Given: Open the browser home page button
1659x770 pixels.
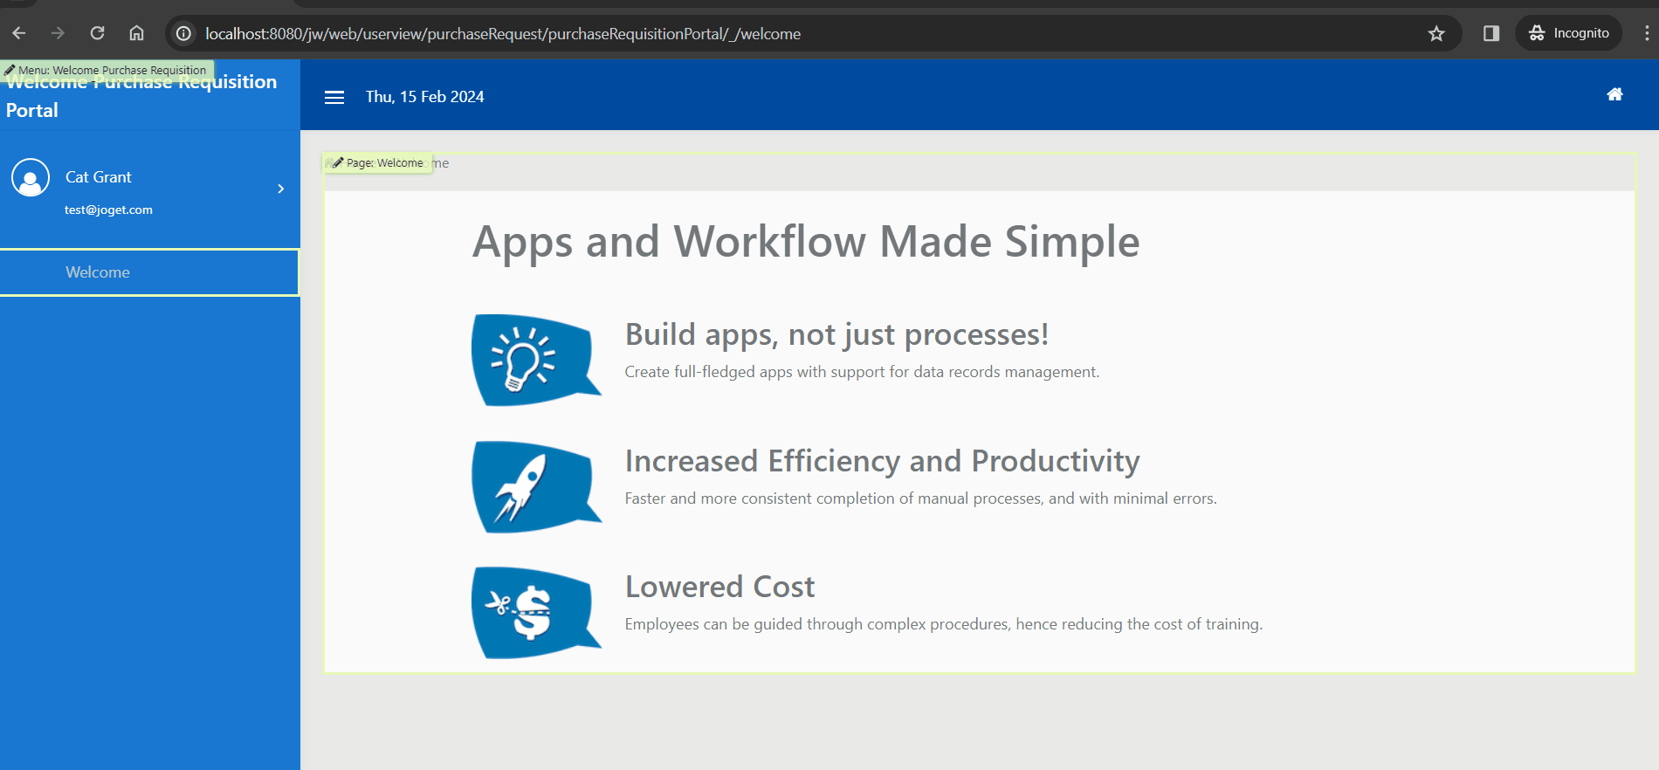Looking at the screenshot, I should (136, 33).
